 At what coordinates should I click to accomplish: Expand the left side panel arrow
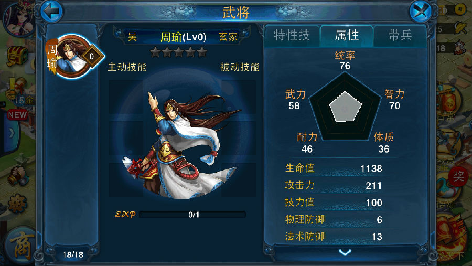pos(12,133)
